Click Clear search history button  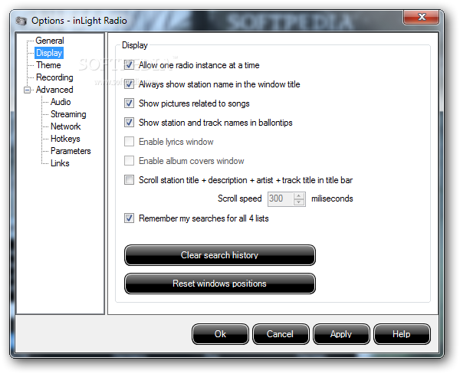tap(220, 255)
